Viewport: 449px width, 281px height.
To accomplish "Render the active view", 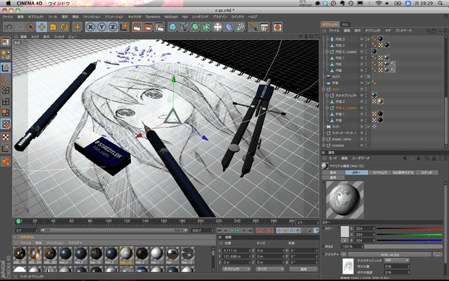I will [137, 28].
